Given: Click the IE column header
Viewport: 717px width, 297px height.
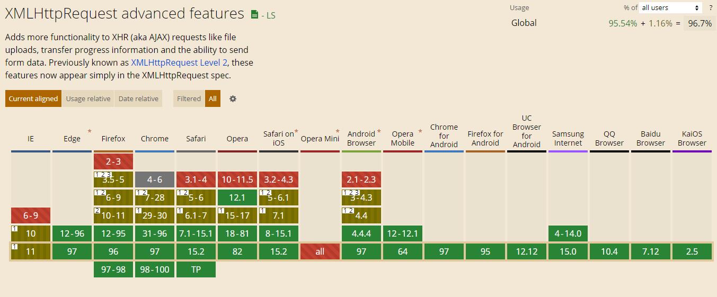Looking at the screenshot, I should (31, 139).
